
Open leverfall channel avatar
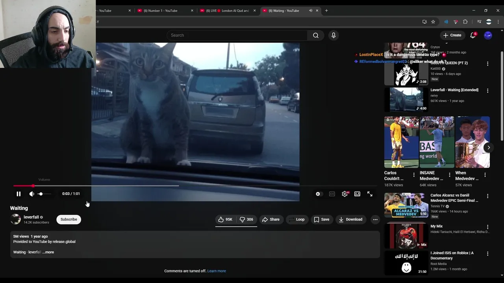click(15, 219)
